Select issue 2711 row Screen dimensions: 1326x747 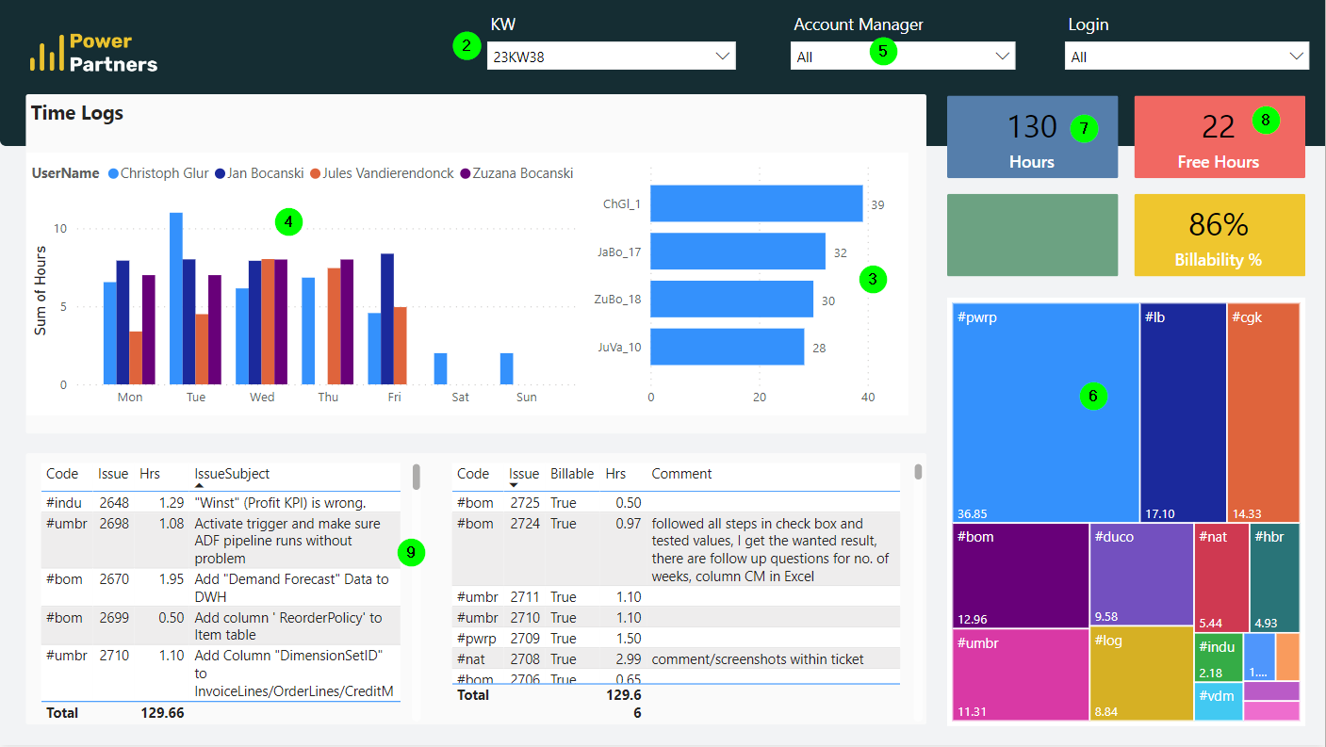(676, 596)
